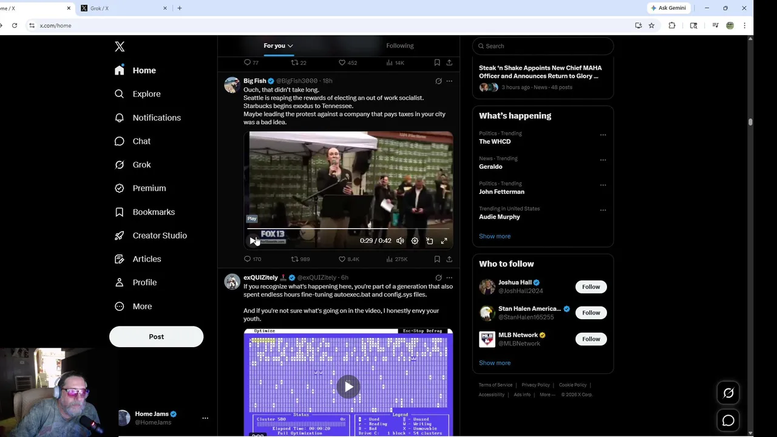777x437 pixels.
Task: Repost the Big Fish post
Action: coord(300,259)
